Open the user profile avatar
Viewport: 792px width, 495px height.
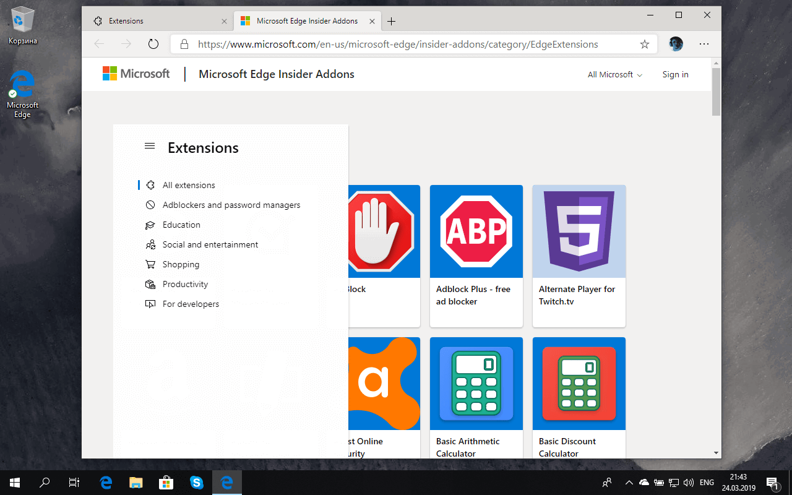pyautogui.click(x=676, y=44)
